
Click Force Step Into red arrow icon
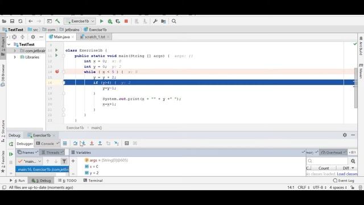[92, 143]
